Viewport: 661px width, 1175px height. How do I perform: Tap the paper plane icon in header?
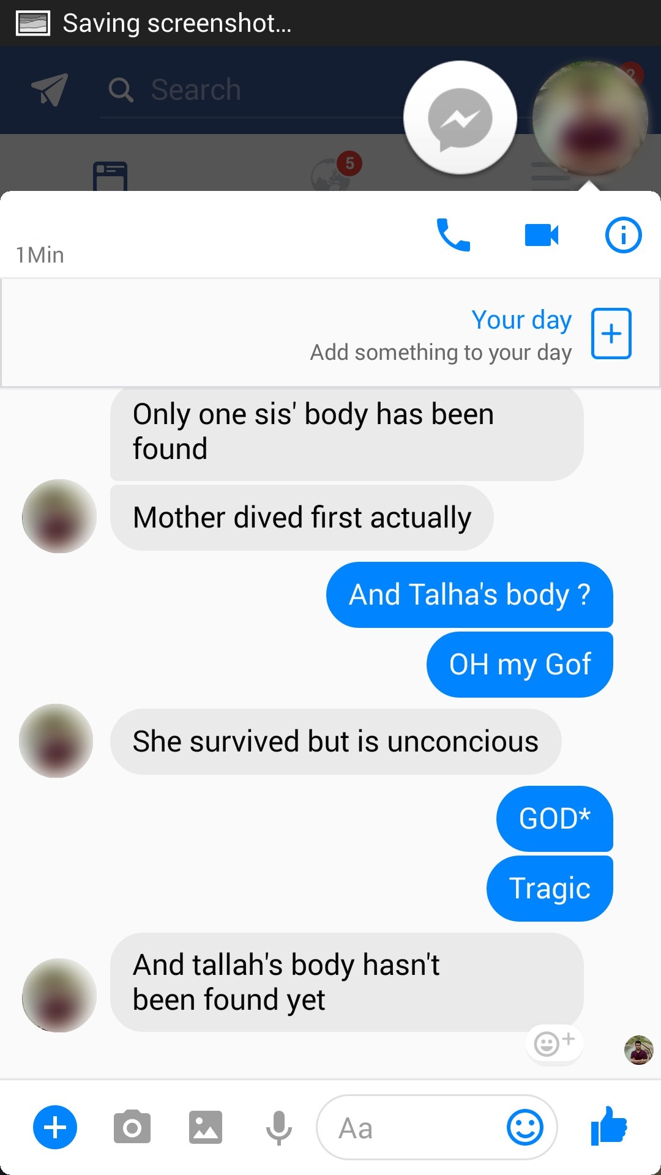click(x=50, y=90)
